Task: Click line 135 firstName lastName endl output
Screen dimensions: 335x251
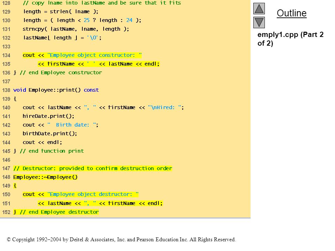Action: [x=99, y=64]
